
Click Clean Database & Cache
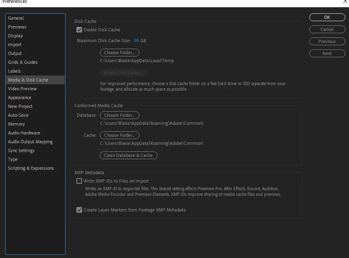[128, 155]
